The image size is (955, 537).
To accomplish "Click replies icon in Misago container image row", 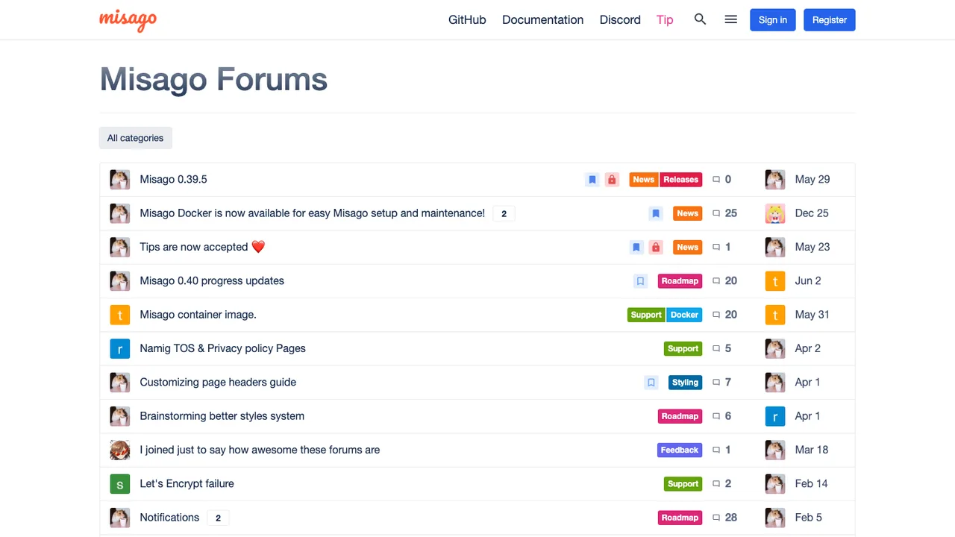I will (x=716, y=315).
